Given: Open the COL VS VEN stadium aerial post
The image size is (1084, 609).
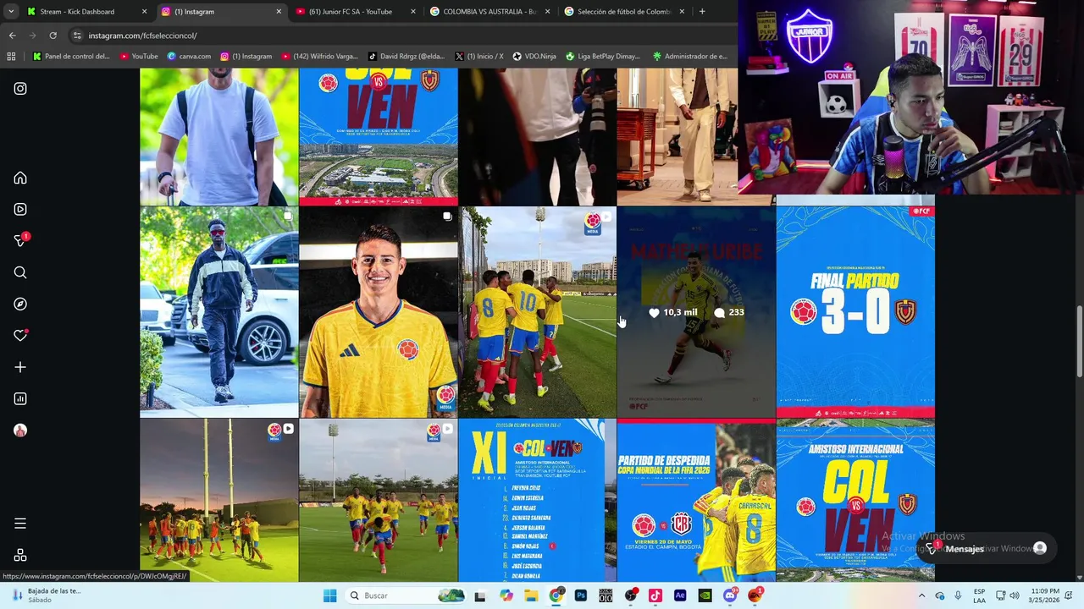Looking at the screenshot, I should [378, 137].
